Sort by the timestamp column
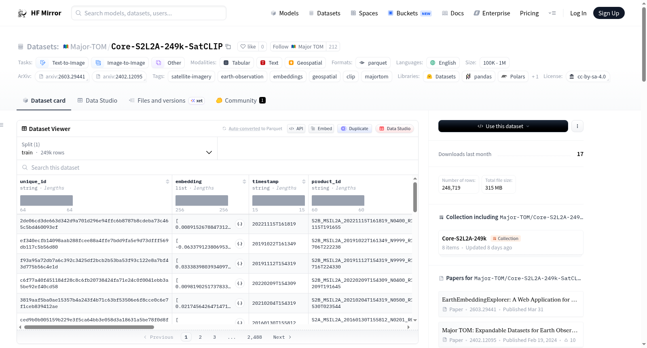This screenshot has width=647, height=348. coord(304,181)
